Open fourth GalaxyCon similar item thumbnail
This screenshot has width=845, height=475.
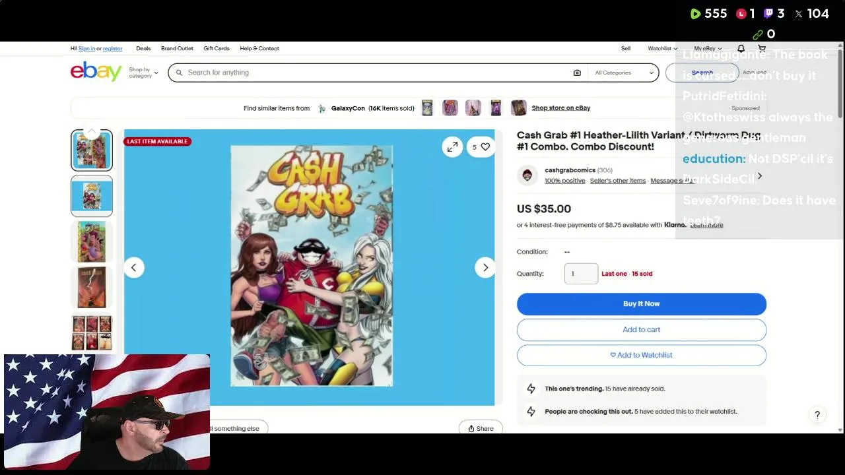496,108
